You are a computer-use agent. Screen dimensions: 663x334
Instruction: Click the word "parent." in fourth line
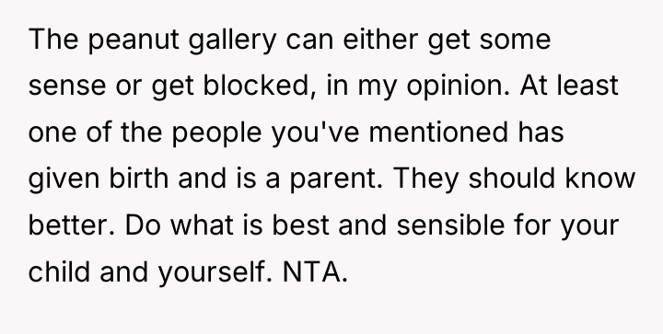point(337,179)
